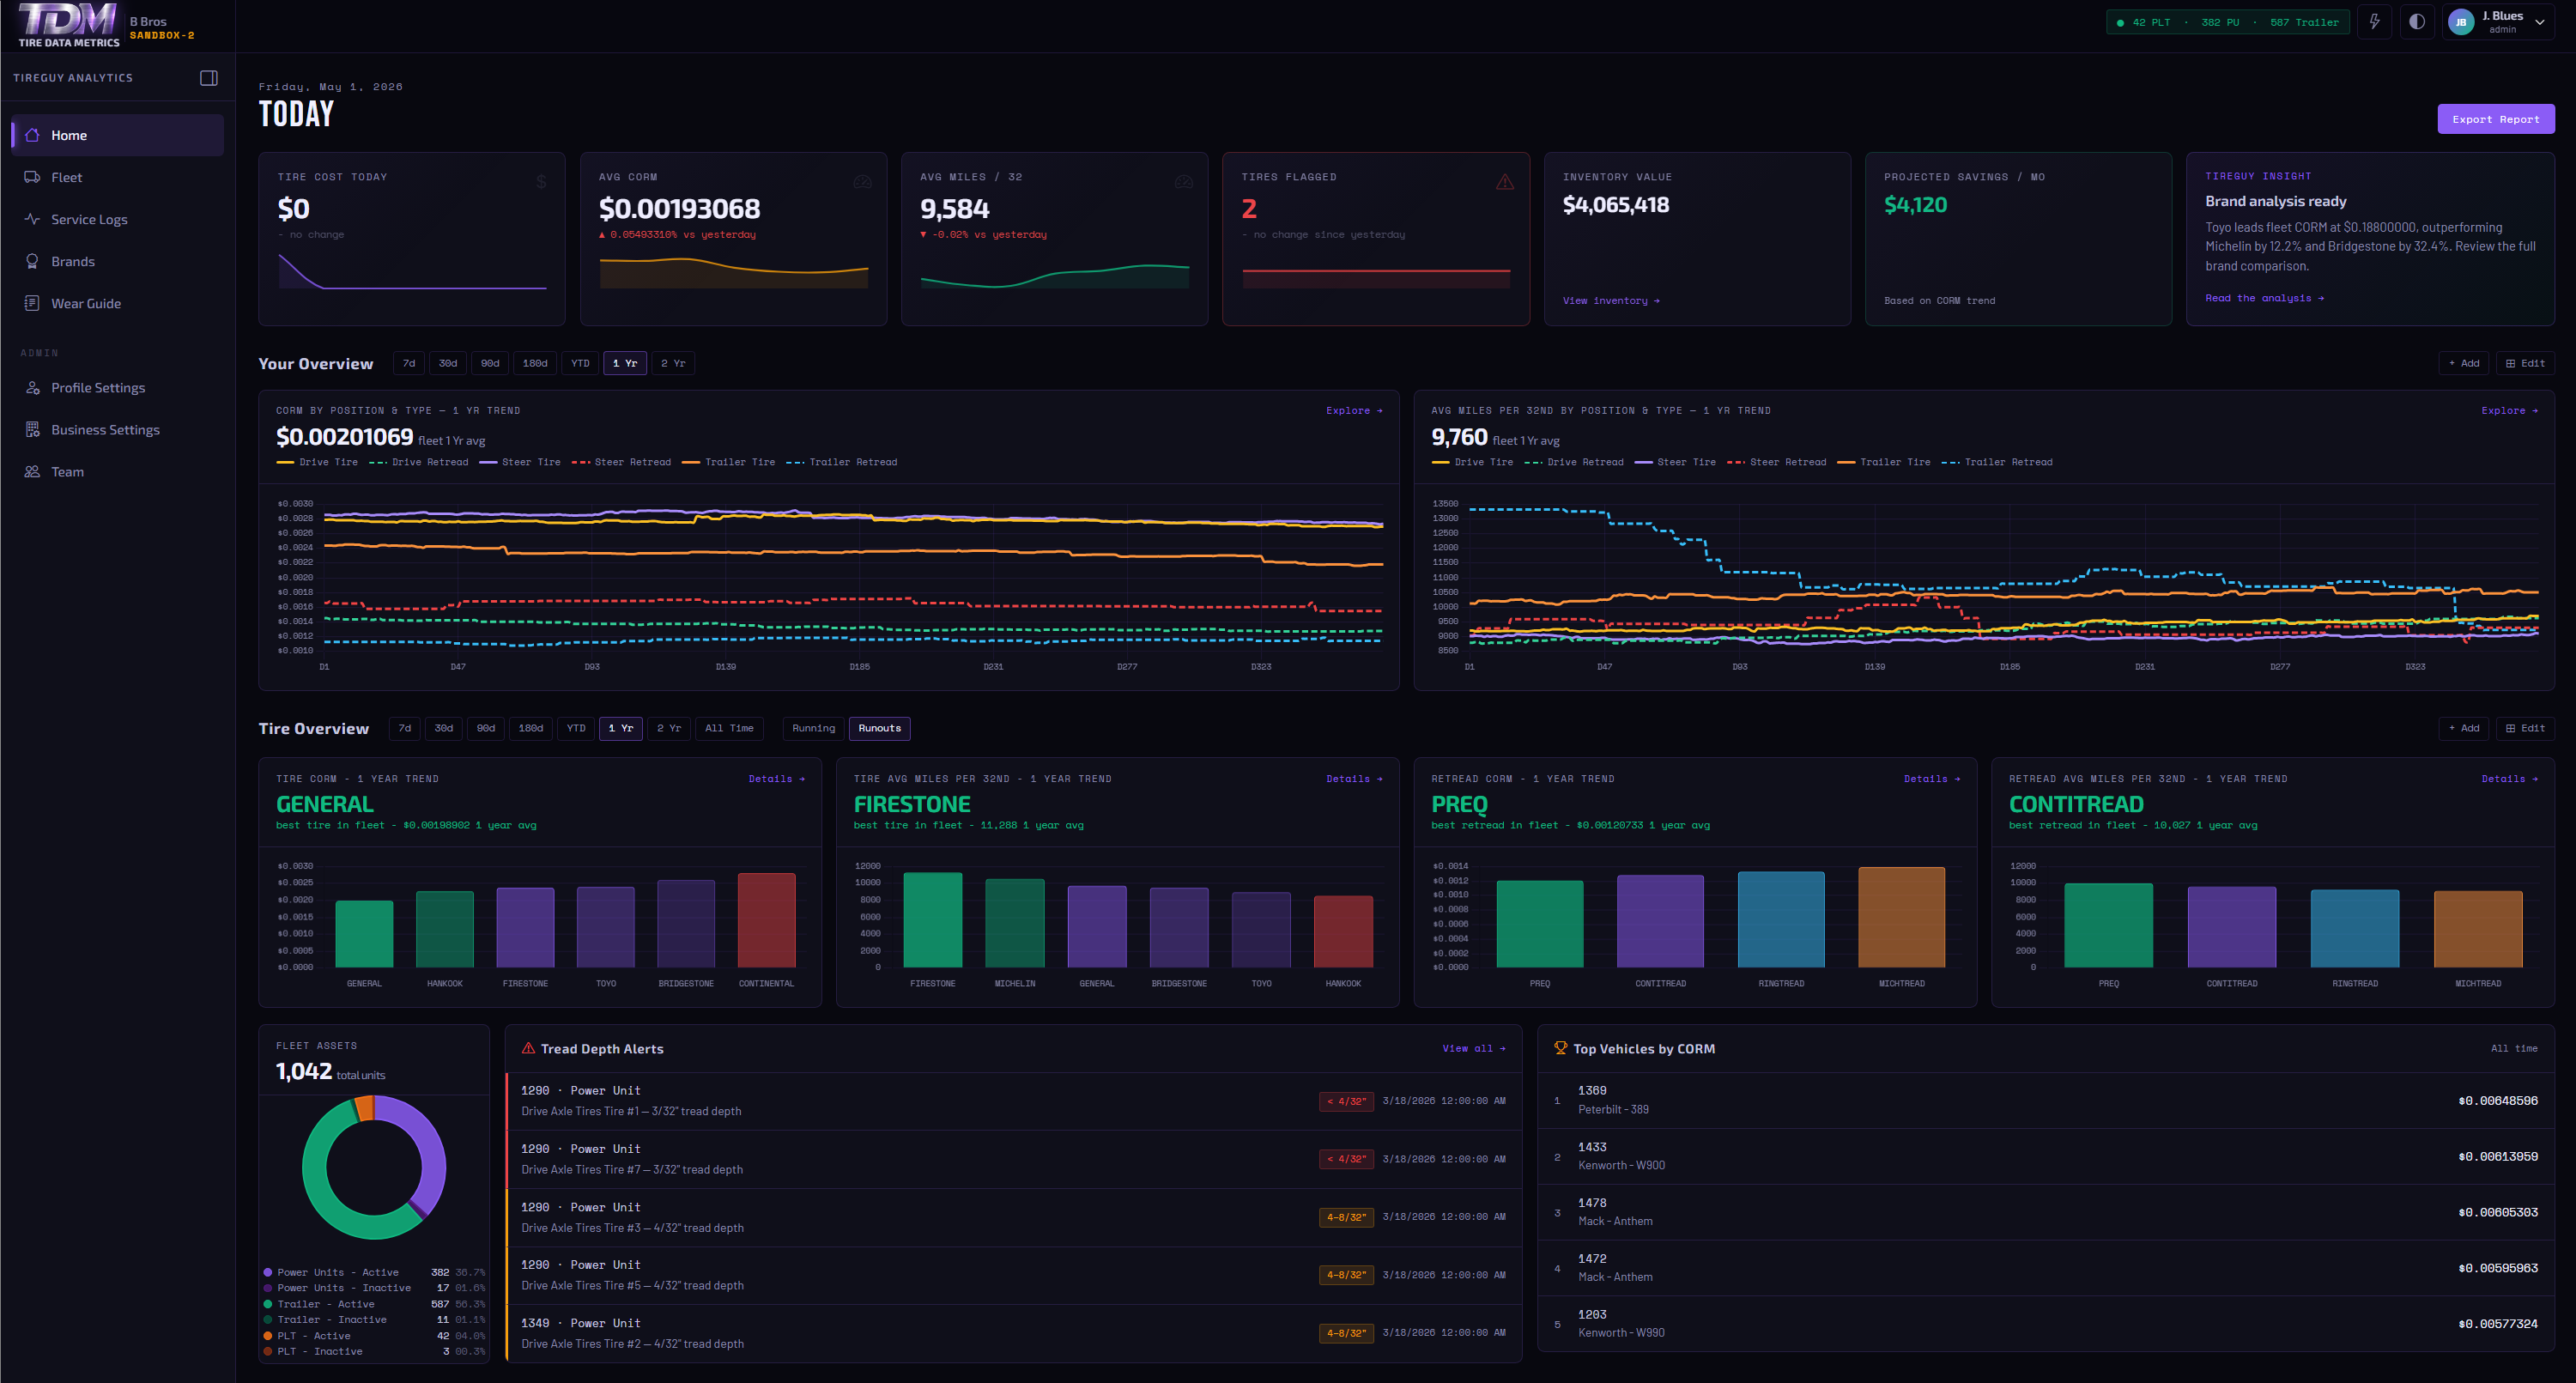Image resolution: width=2576 pixels, height=1383 pixels.
Task: Click the Home house icon
Action: coord(32,135)
